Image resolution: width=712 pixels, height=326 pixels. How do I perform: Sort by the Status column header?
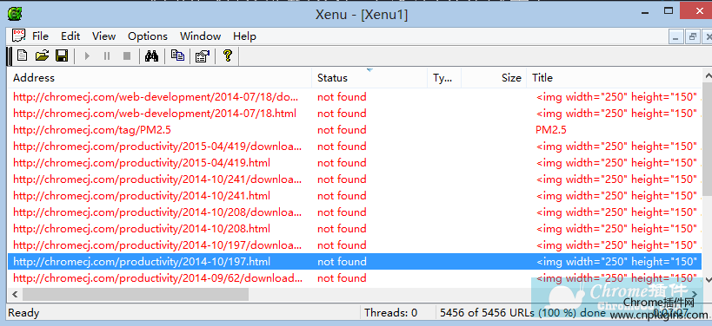(x=369, y=78)
